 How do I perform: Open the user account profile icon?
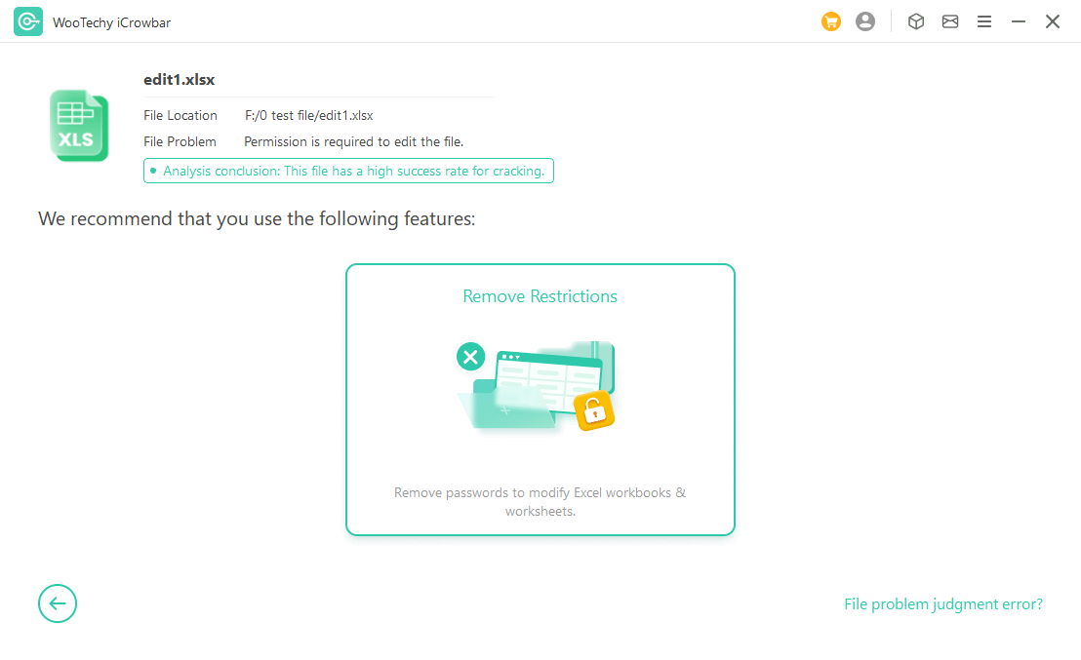click(865, 21)
